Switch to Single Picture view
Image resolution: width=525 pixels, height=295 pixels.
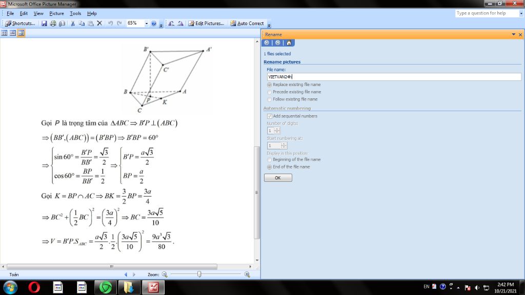point(21,33)
